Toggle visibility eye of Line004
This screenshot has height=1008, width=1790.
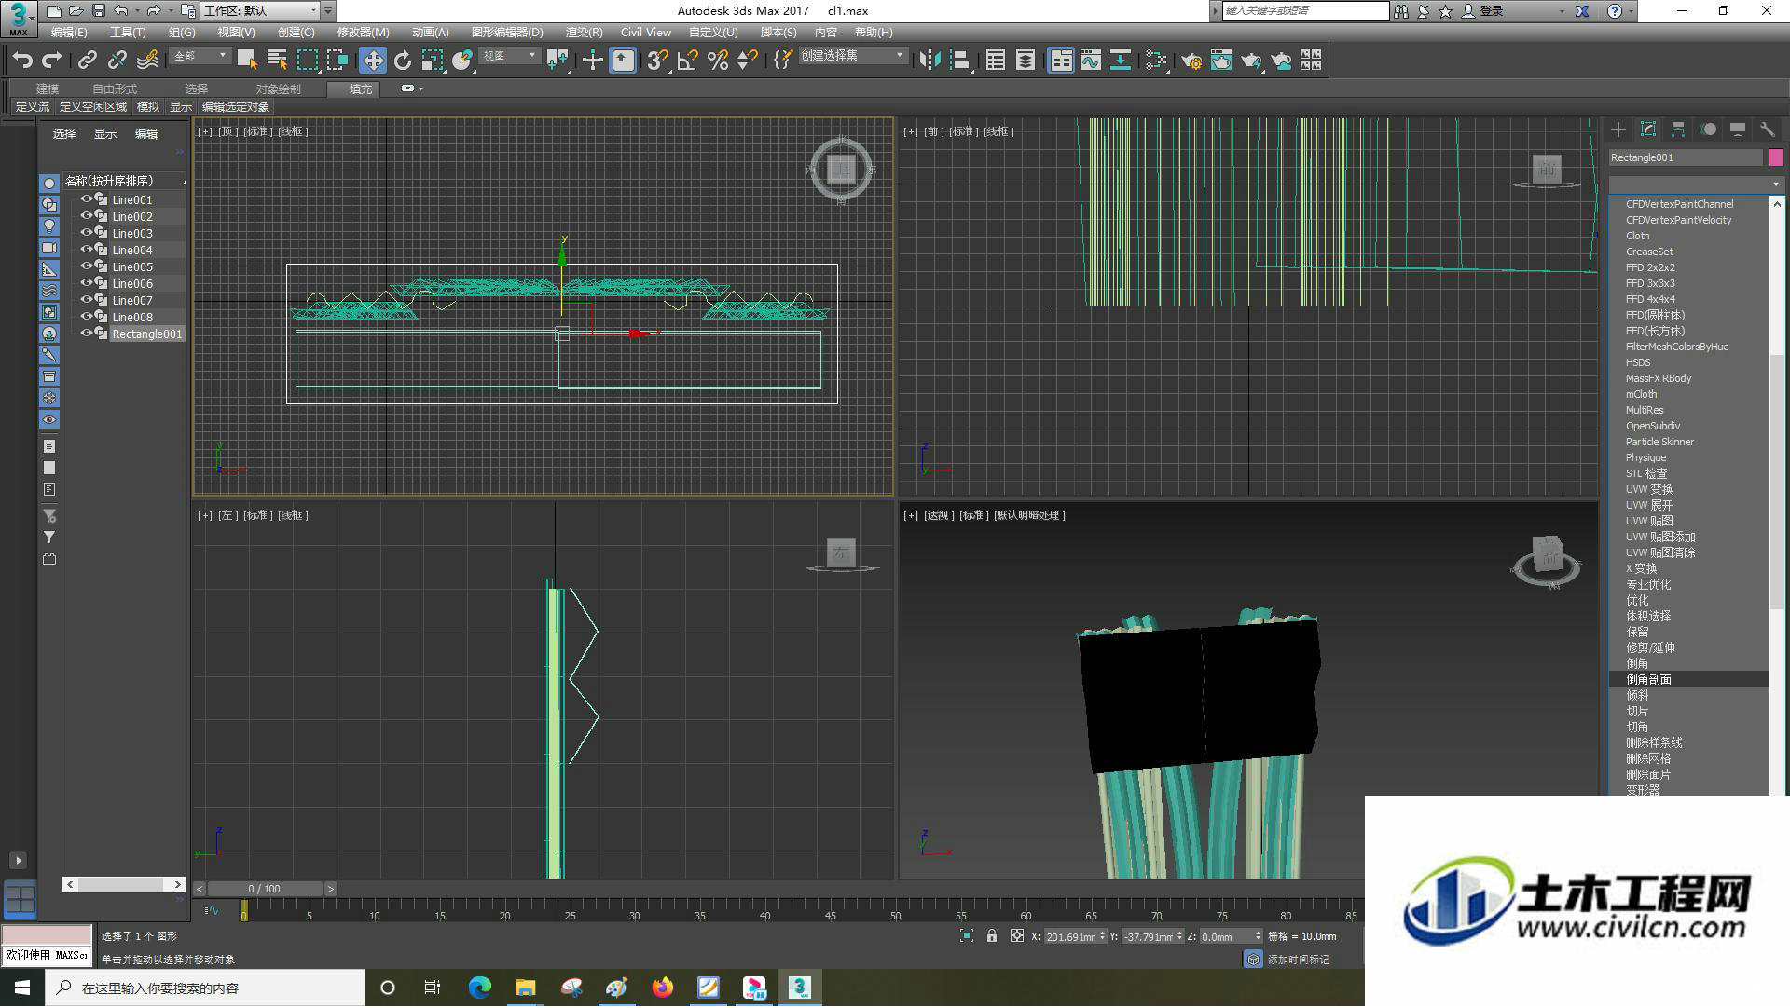coord(87,250)
